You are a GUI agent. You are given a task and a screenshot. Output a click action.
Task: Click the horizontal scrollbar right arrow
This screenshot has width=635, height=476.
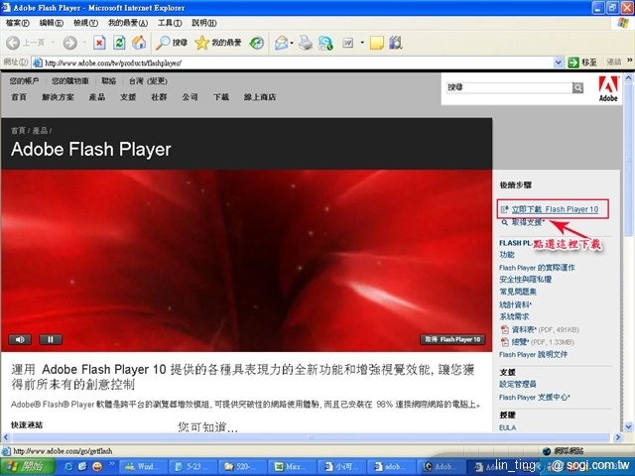(617, 437)
